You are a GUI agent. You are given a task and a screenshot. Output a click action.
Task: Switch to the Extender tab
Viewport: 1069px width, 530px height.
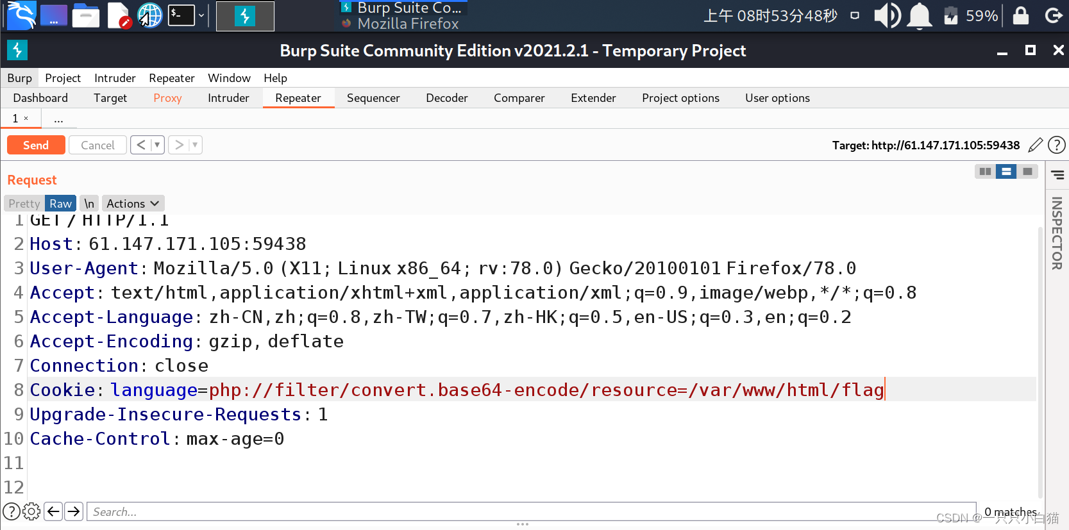[x=593, y=98]
